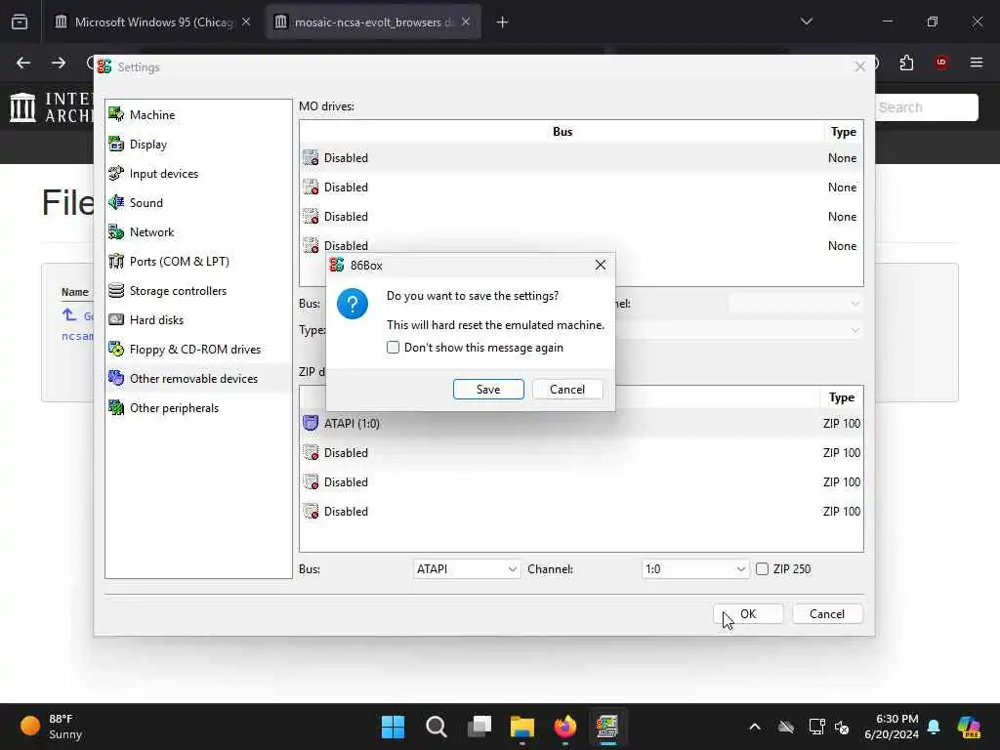Image resolution: width=1000 pixels, height=750 pixels.
Task: Open taskbar Search icon
Action: pos(437,727)
